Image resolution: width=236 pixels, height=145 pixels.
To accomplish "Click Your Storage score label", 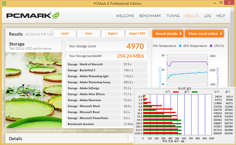I will coord(82,46).
